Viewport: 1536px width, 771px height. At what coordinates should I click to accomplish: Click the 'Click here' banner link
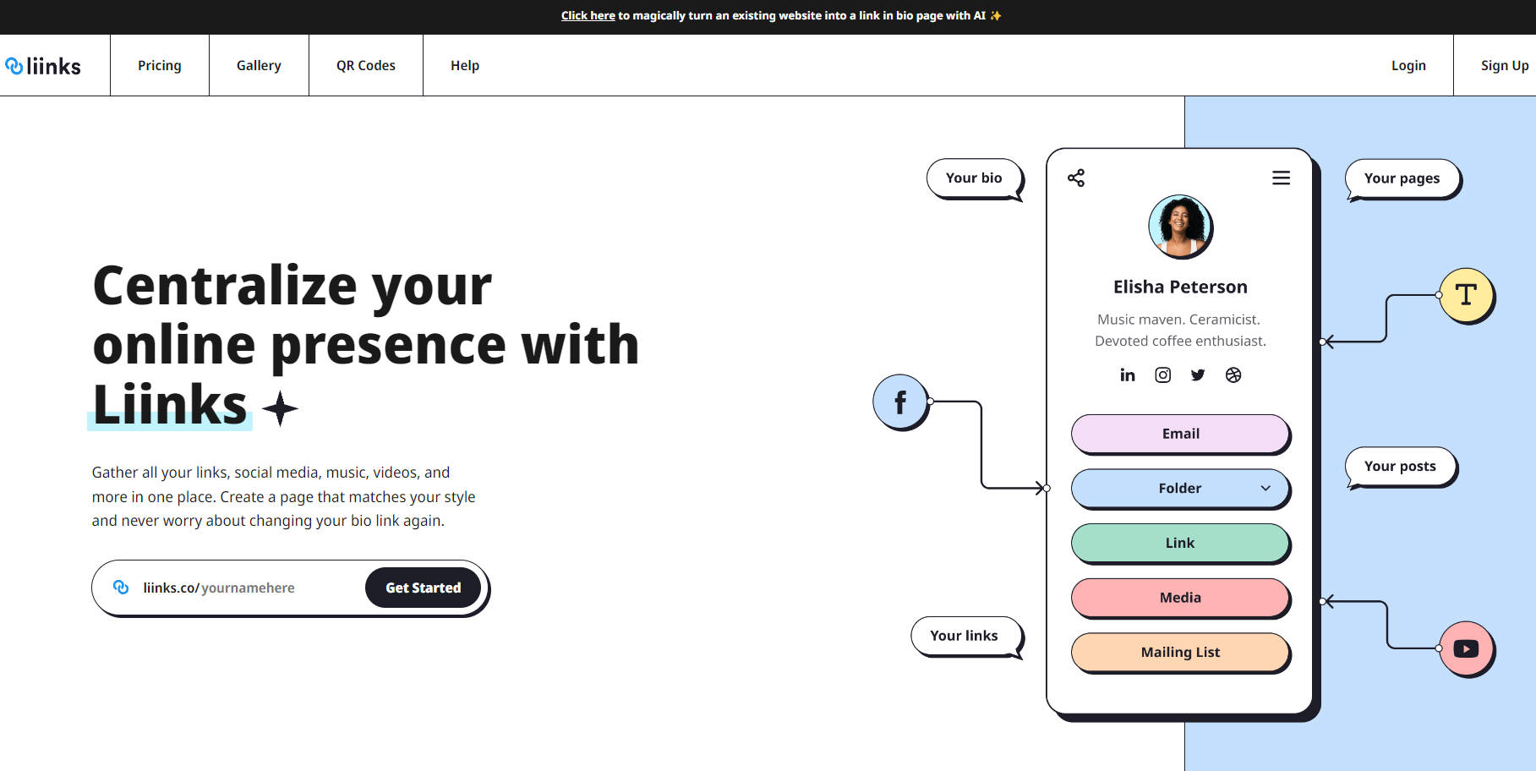pyautogui.click(x=588, y=15)
